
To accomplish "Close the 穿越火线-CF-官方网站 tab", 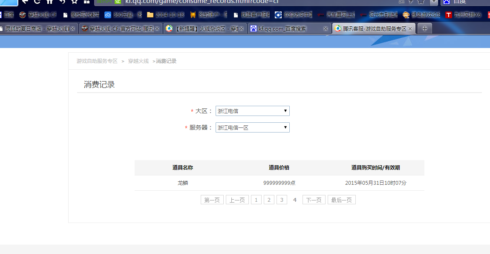I will tap(157, 29).
